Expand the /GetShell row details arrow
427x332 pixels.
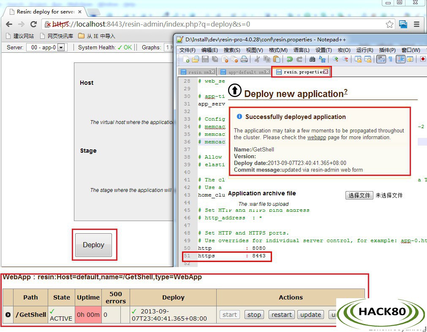(x=8, y=315)
